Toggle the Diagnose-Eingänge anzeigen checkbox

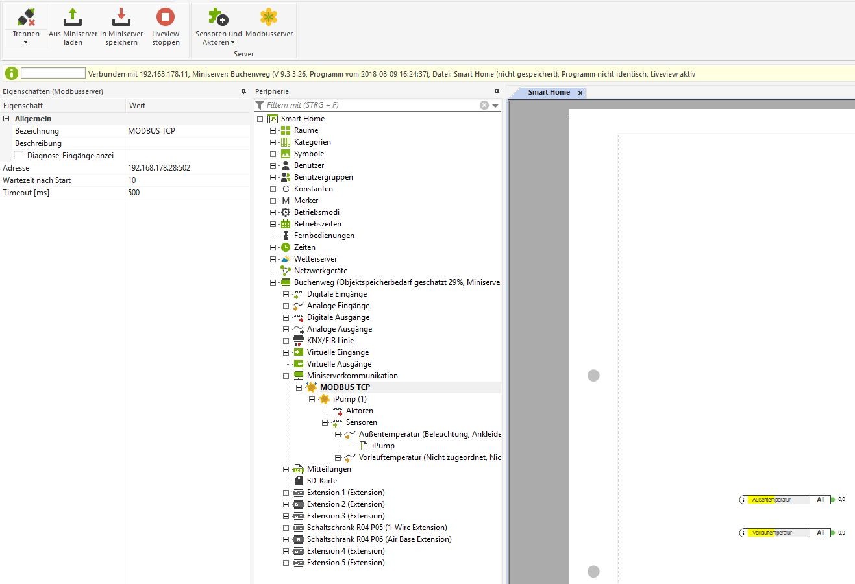19,156
